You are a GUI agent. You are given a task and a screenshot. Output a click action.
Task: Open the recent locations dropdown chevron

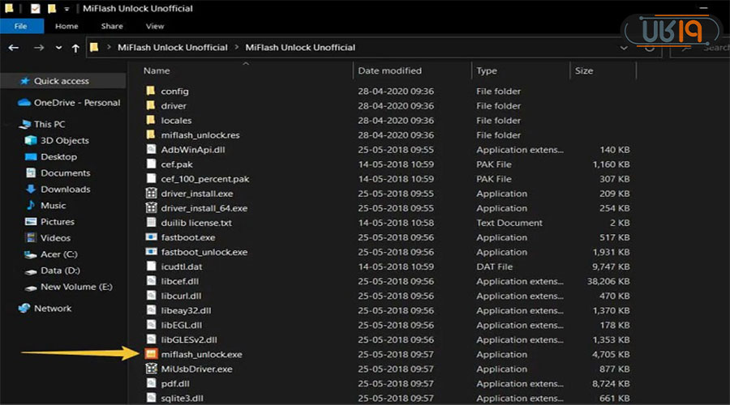coord(59,48)
